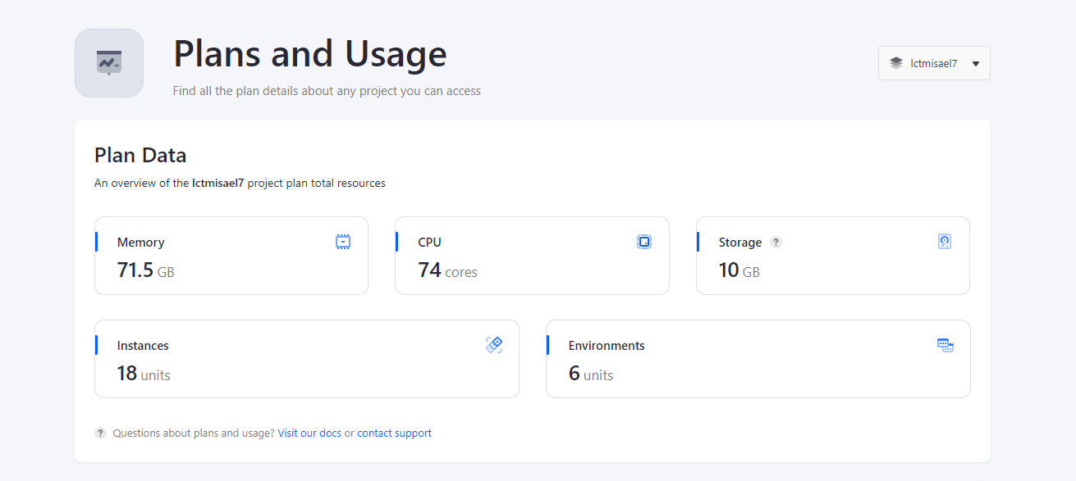Click the question mark beside plans question
Screen dimensions: 1076x481
coord(100,433)
